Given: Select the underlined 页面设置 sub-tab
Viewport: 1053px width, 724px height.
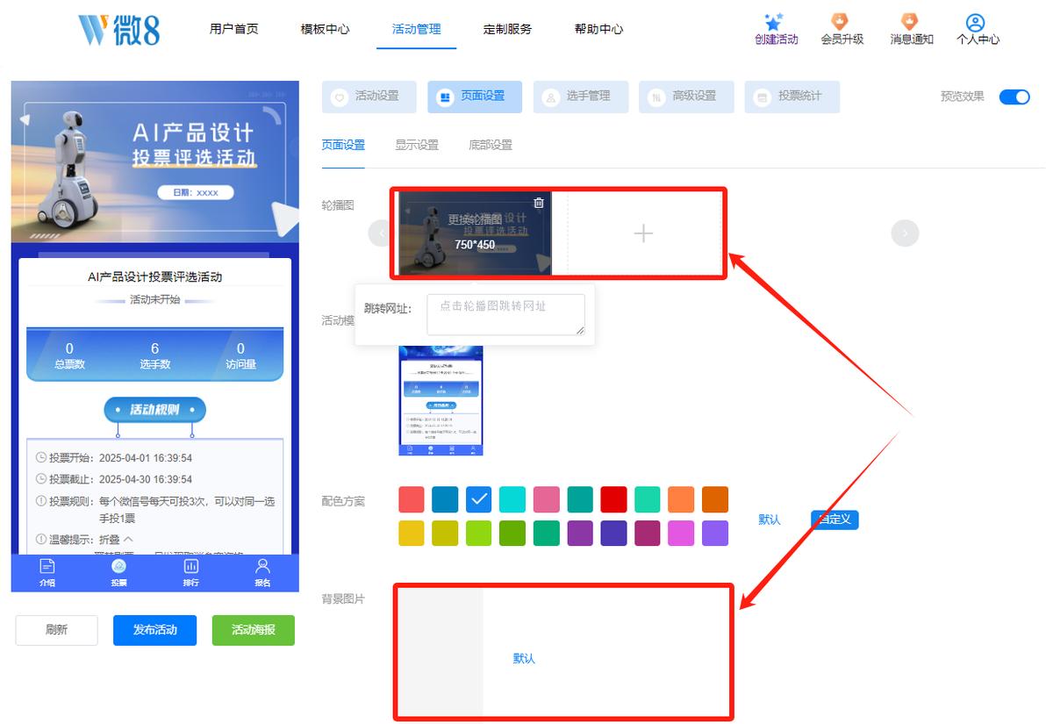Looking at the screenshot, I should coord(343,145).
